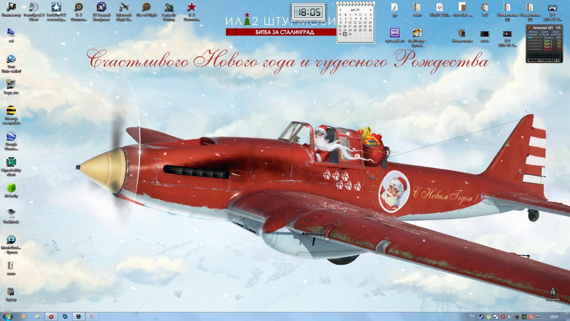The width and height of the screenshot is (570, 321).
Task: Click the CPU usage graph in gadget
Action: pyautogui.click(x=544, y=57)
